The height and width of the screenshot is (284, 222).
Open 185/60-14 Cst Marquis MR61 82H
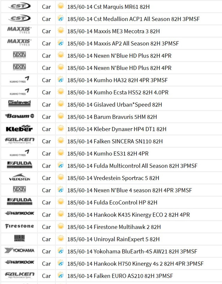[x=109, y=7]
